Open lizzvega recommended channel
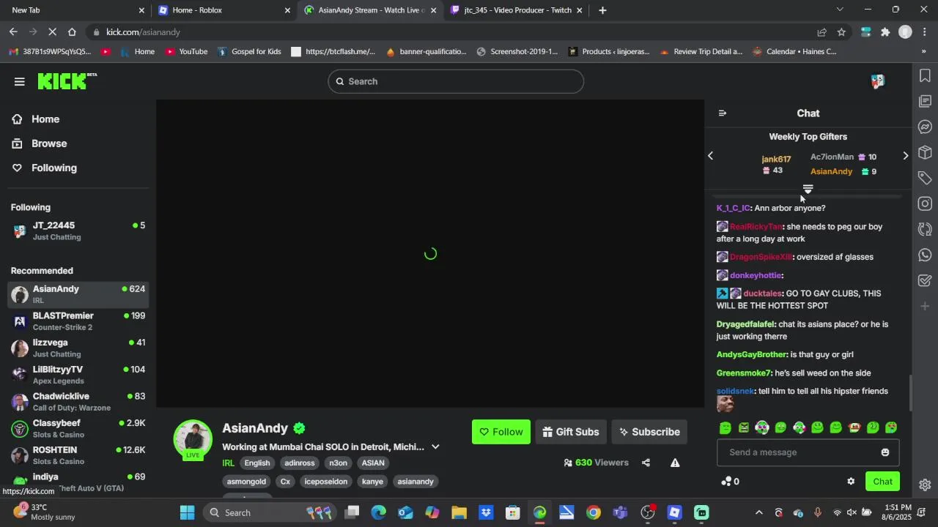Screen dimensions: 938x527 [x=78, y=348]
